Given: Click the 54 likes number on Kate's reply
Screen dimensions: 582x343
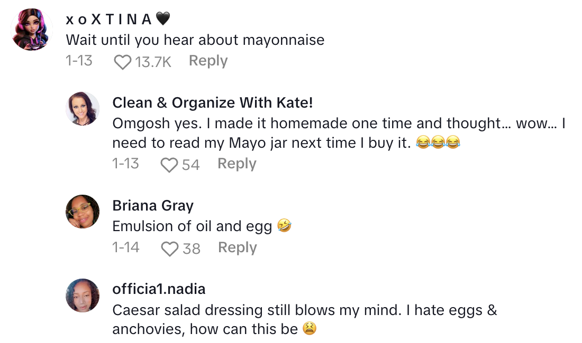Looking at the screenshot, I should coord(190,166).
